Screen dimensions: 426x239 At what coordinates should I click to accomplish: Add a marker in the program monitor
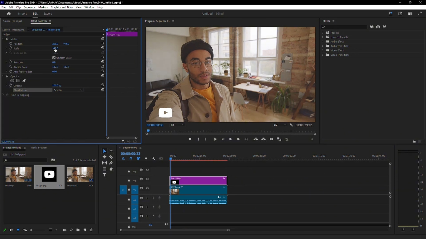[190, 139]
